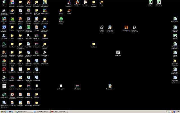Select the avast! Free Antivirus shortcut

coord(28,3)
